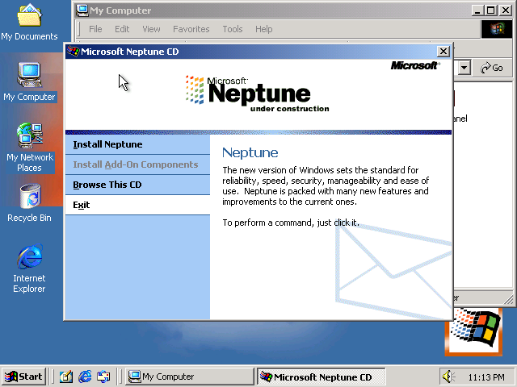Select the My Computer desktop icon
The height and width of the screenshot is (387, 517).
[29, 82]
